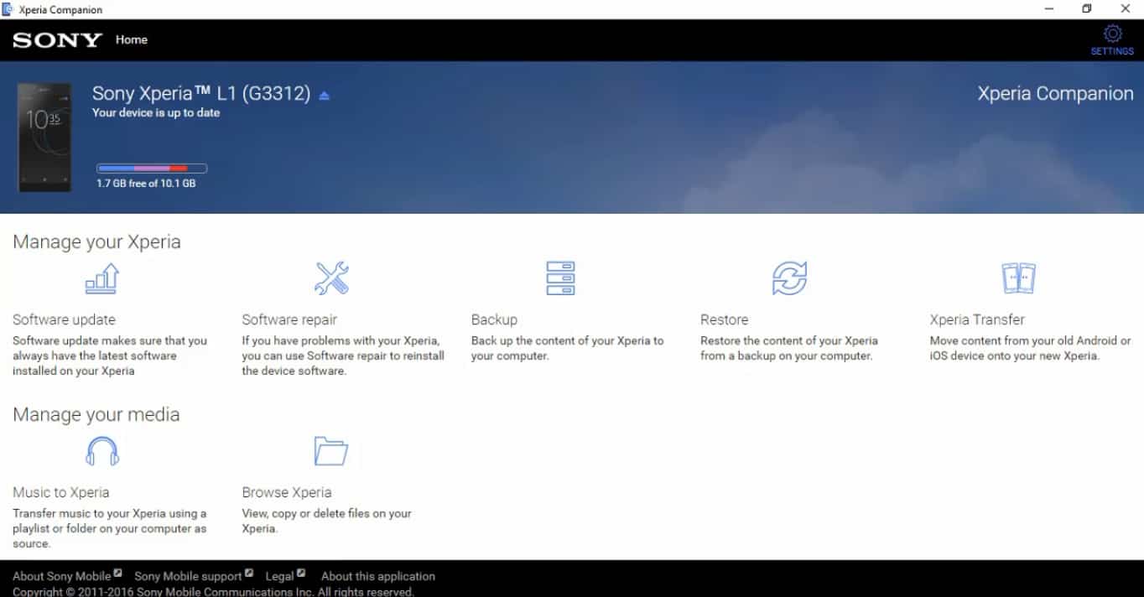Open the About Sony Mobile link
This screenshot has width=1144, height=597.
click(x=62, y=576)
